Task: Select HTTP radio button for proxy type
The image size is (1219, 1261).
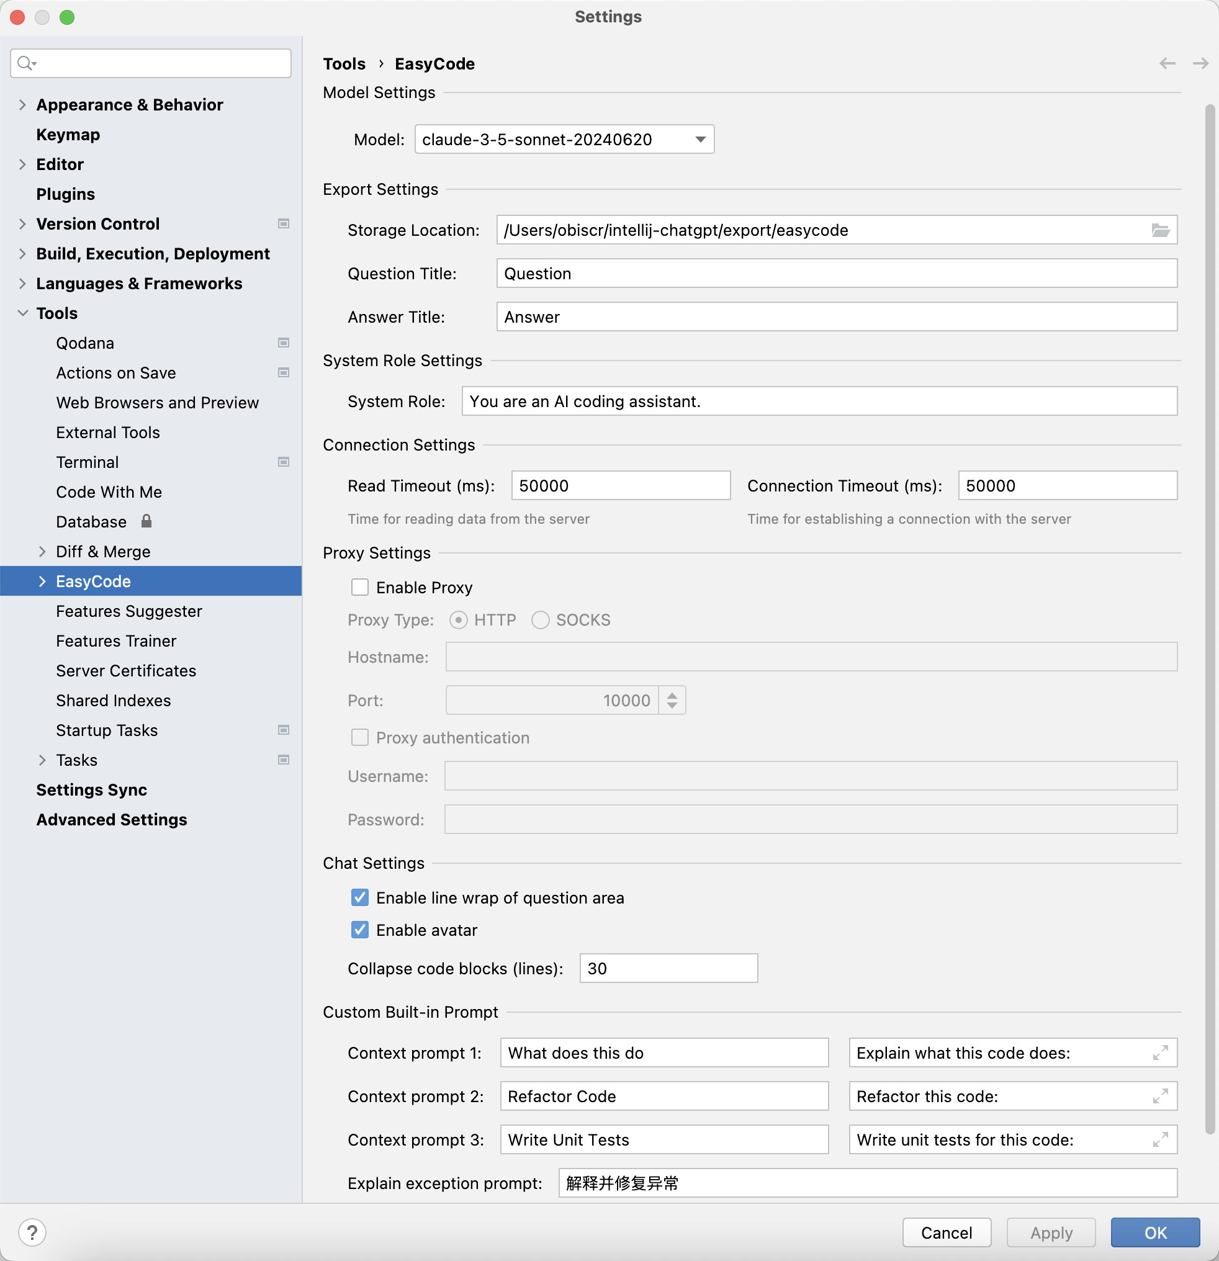Action: [458, 619]
